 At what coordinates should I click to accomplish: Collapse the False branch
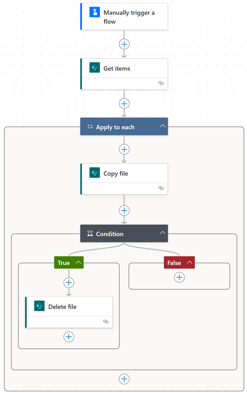coord(189,263)
